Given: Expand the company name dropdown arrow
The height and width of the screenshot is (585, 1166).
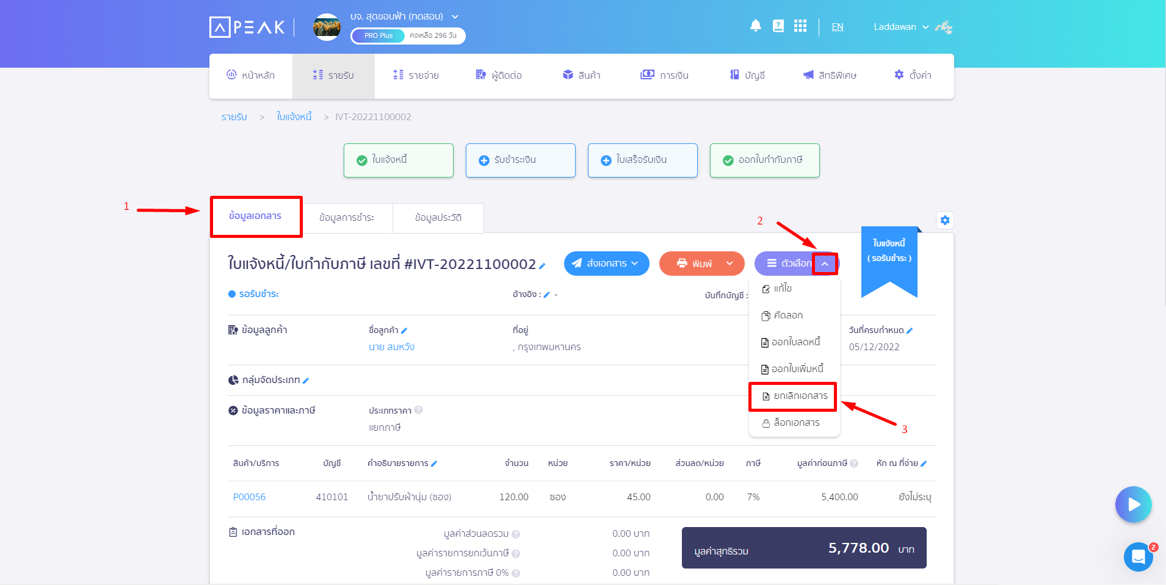Looking at the screenshot, I should [x=455, y=16].
